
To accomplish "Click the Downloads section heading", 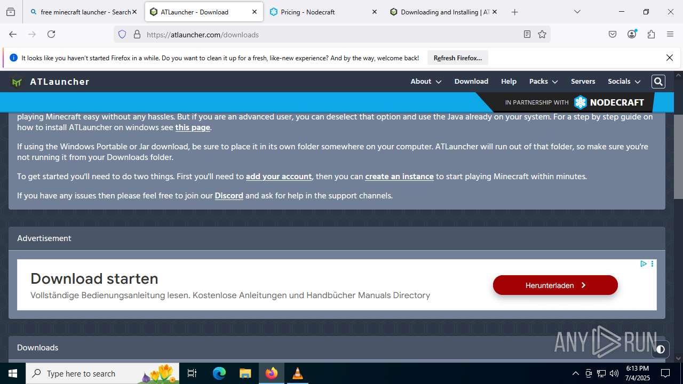I will point(37,348).
